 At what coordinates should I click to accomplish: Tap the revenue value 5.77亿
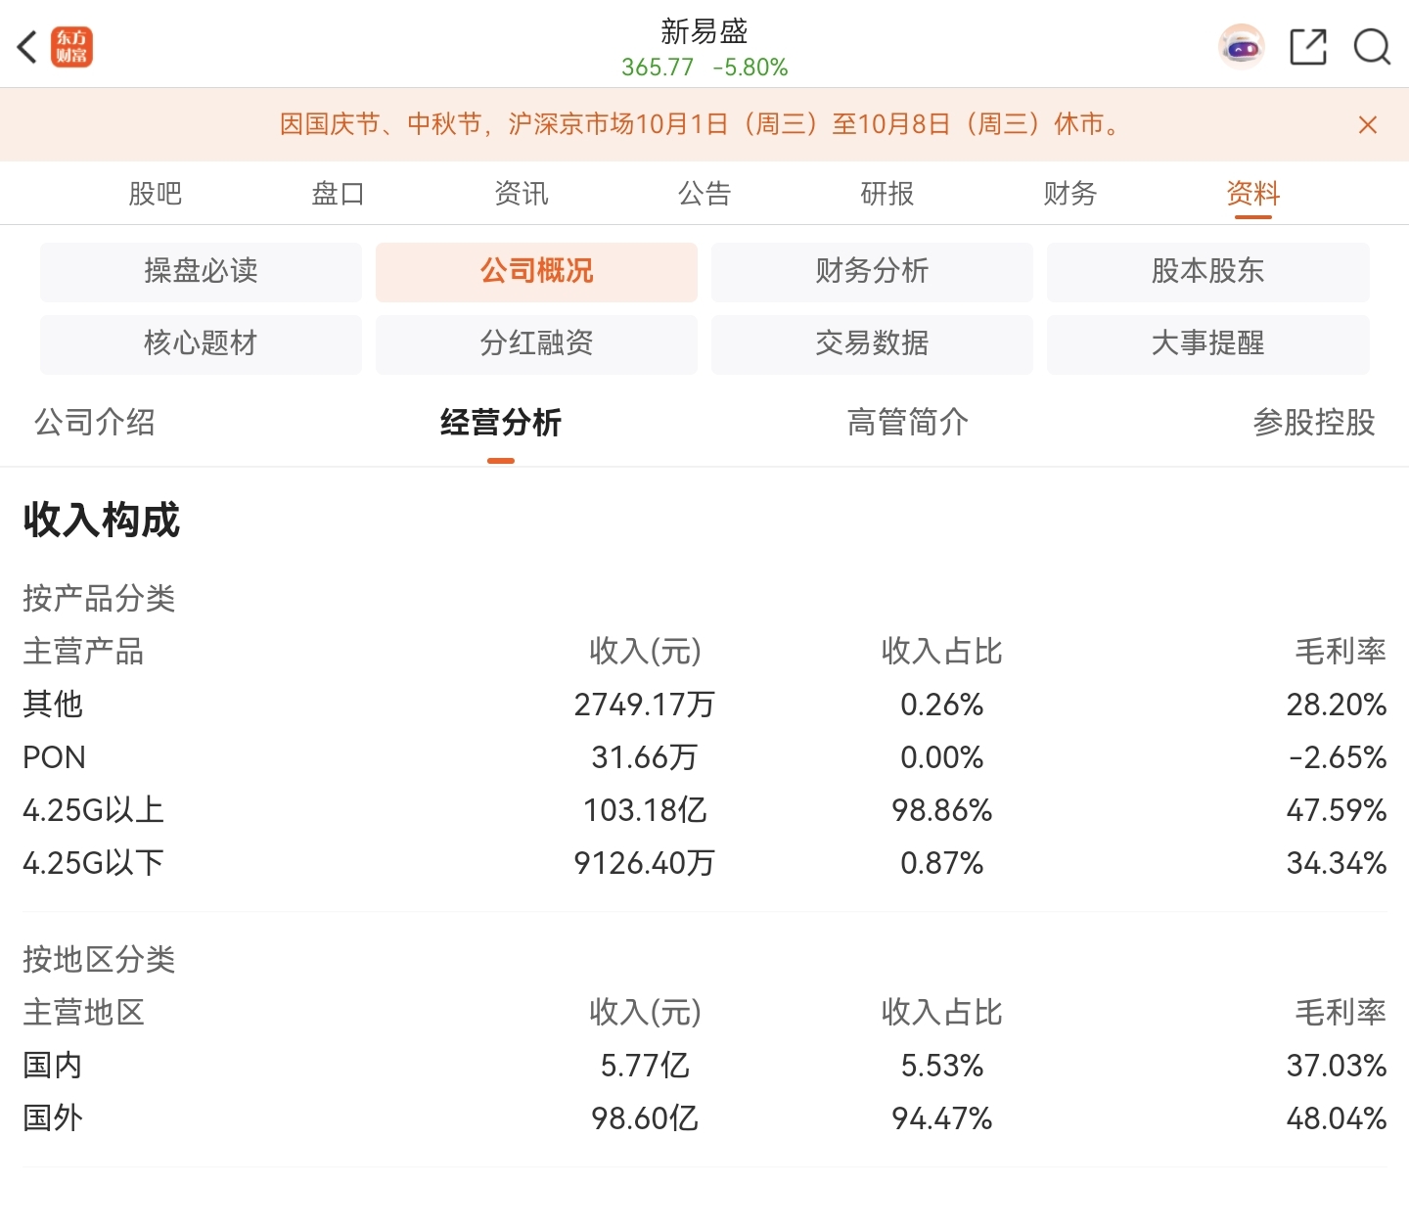click(x=645, y=1066)
